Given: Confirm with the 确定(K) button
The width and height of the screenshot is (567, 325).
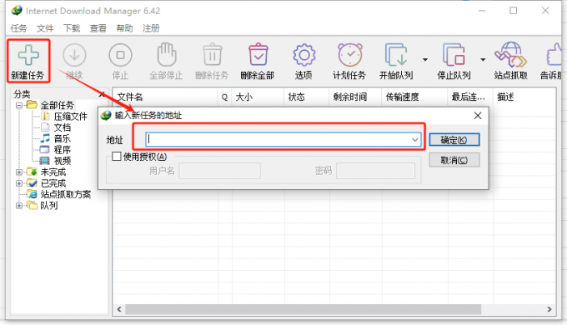Looking at the screenshot, I should pos(454,140).
